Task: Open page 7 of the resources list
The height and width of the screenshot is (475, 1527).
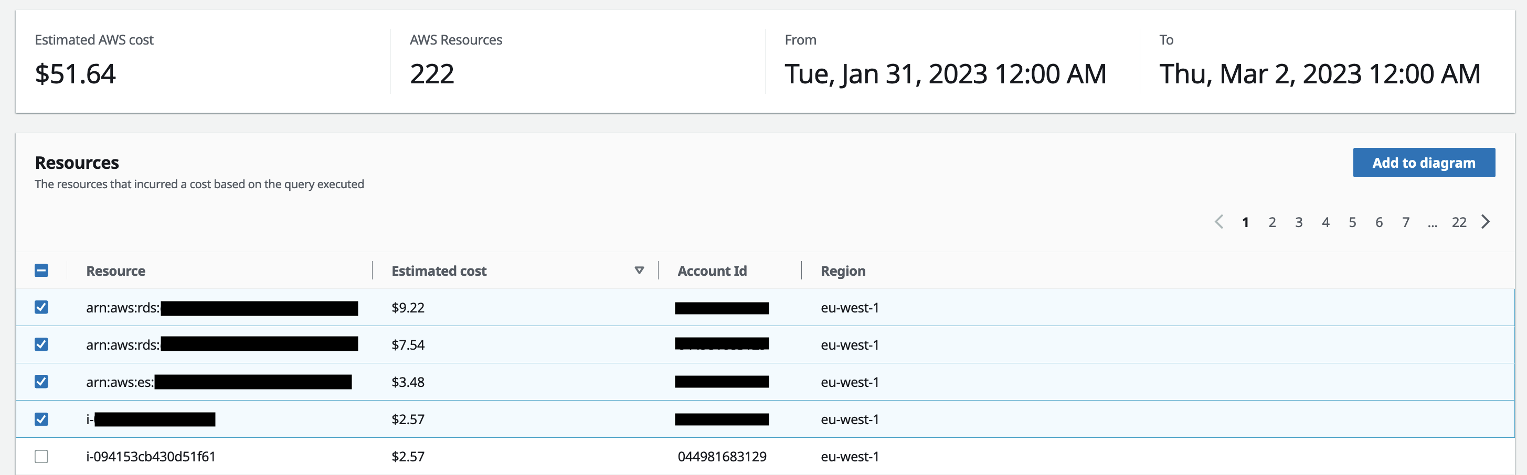Action: click(x=1405, y=221)
